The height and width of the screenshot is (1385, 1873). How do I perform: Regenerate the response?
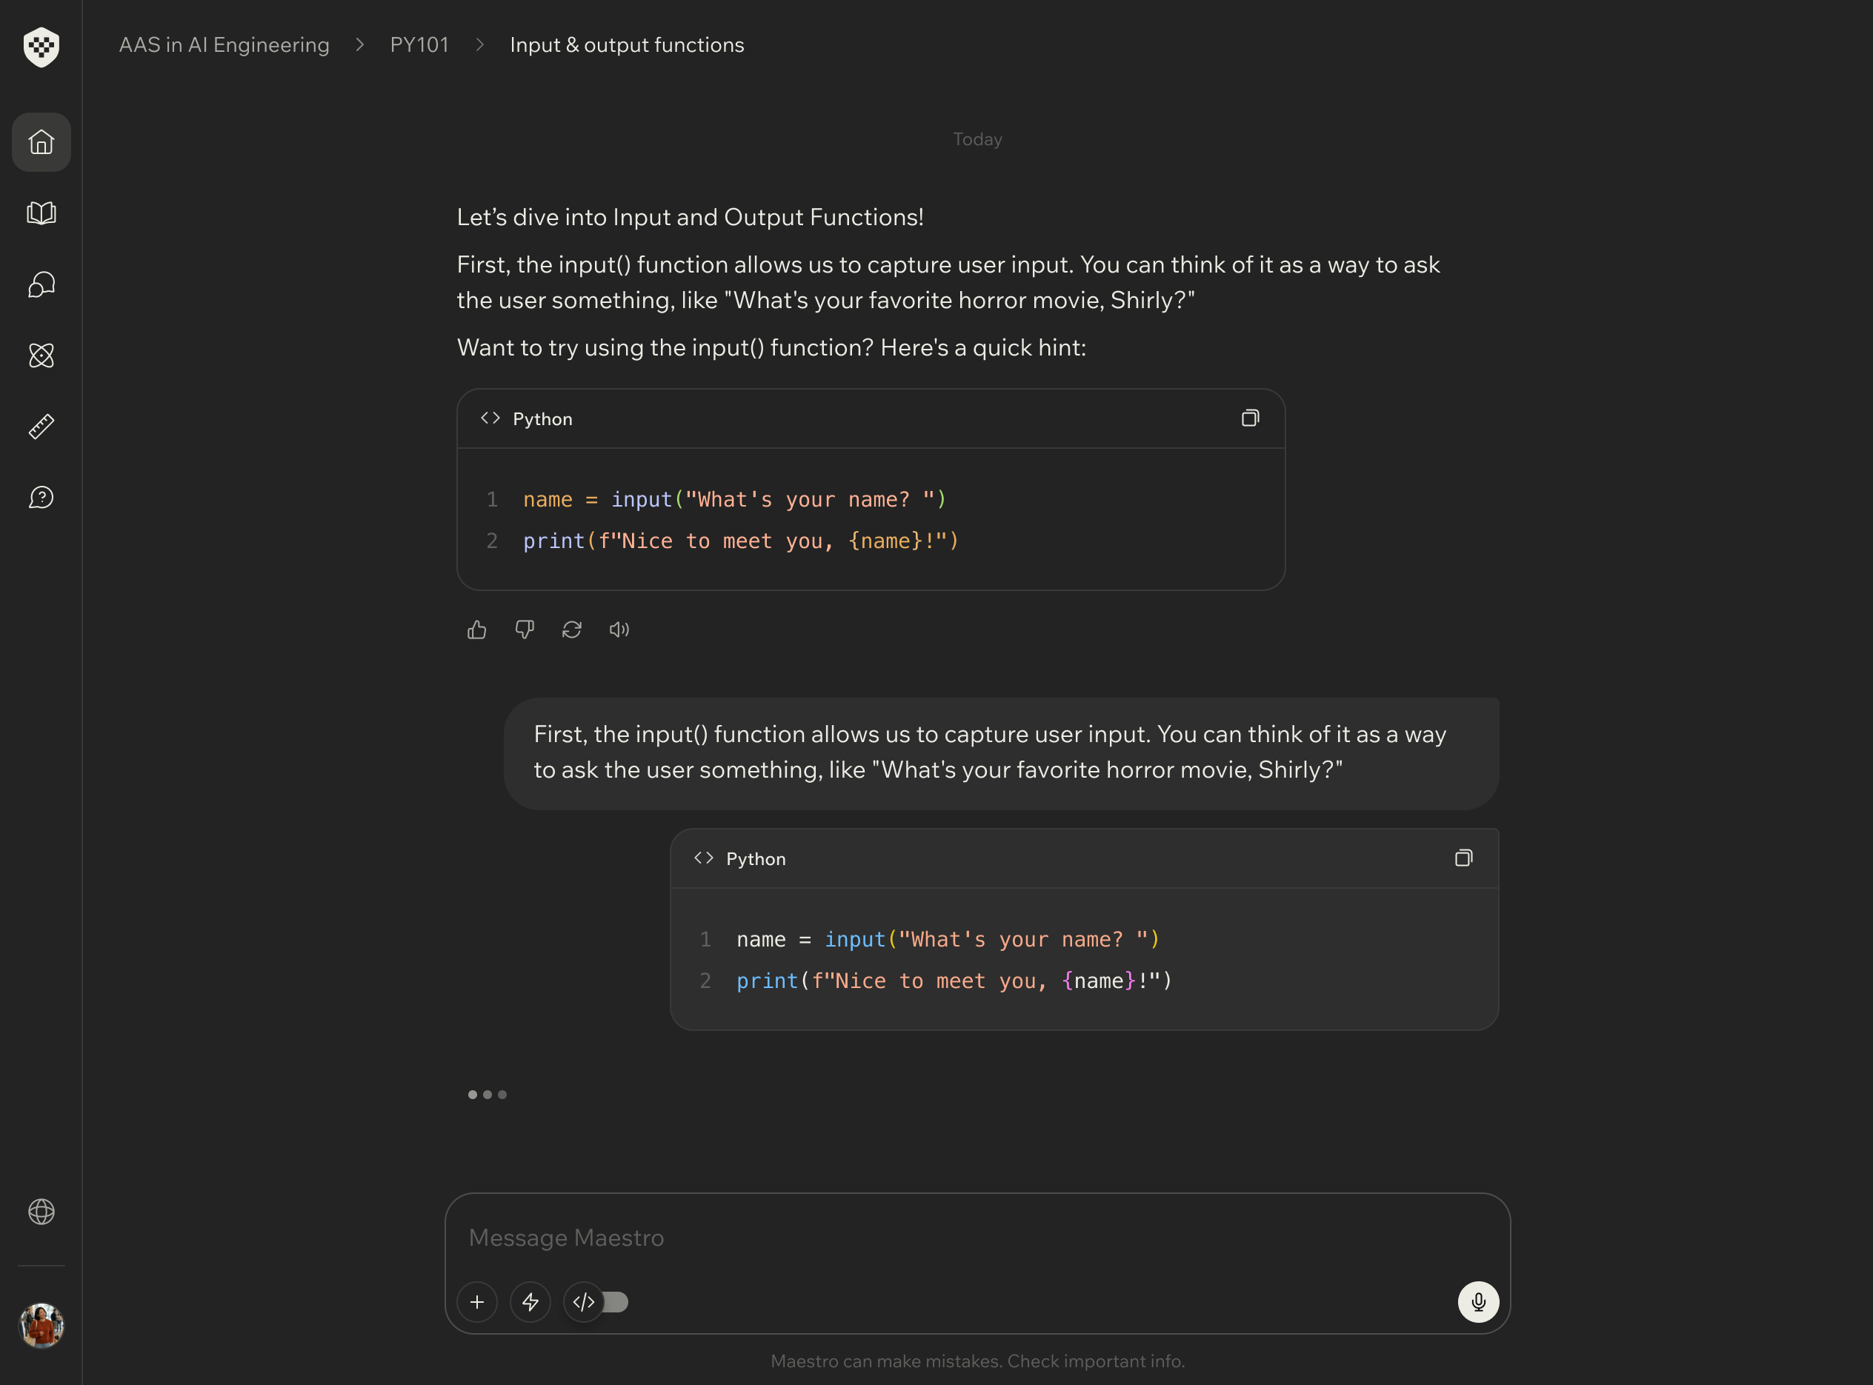point(572,630)
